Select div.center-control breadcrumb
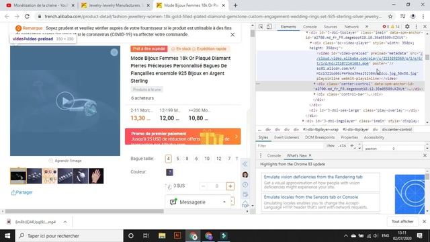The image size is (430, 242). [x=397, y=130]
